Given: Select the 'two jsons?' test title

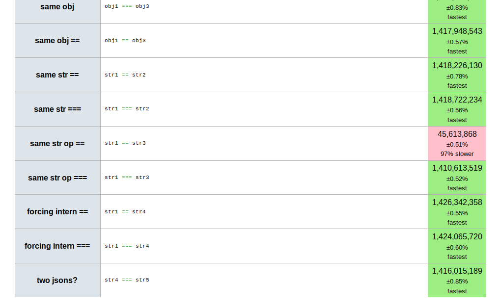Looking at the screenshot, I should (57, 280).
